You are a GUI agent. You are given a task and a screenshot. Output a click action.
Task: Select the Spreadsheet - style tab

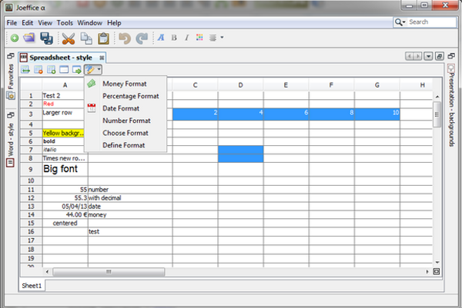click(x=60, y=58)
